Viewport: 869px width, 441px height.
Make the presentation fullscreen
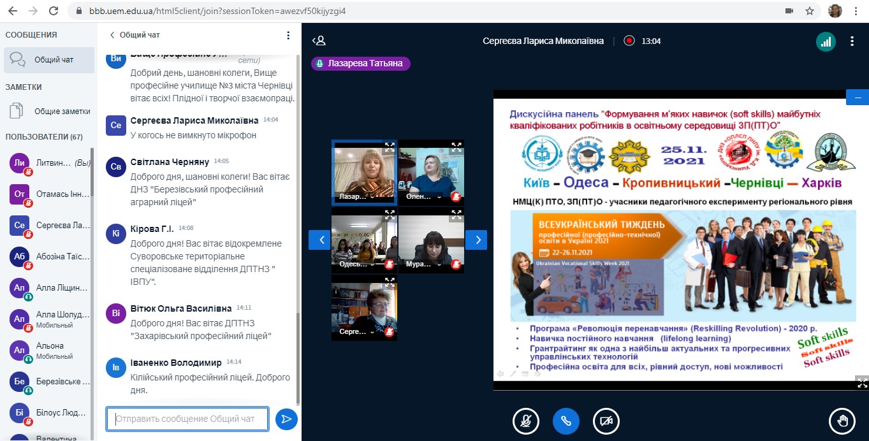(862, 383)
